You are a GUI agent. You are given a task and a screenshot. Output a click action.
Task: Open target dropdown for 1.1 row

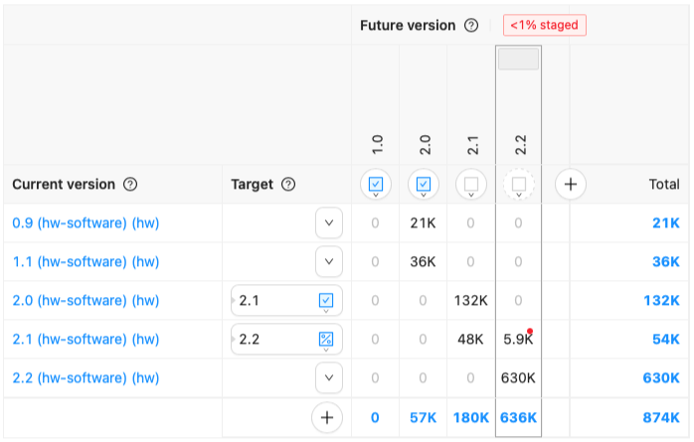coord(329,262)
